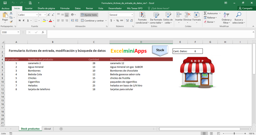
Task: Click the accounting currency $ icon
Action: 111,21
